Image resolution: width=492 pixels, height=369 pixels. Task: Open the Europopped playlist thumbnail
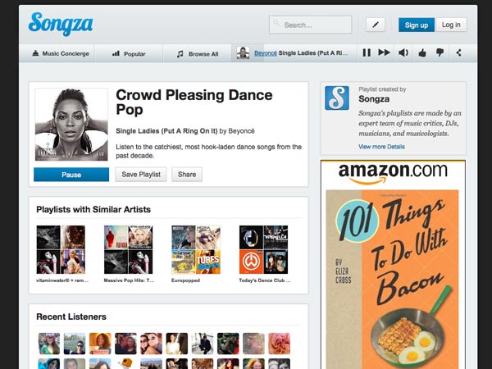click(x=195, y=249)
